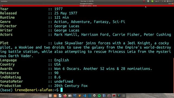Open the volume speaker indicator
Viewport: 174px width, 98px height.
tap(165, 1)
